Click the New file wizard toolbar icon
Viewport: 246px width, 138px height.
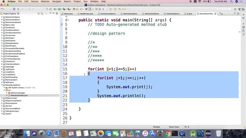point(2,9)
